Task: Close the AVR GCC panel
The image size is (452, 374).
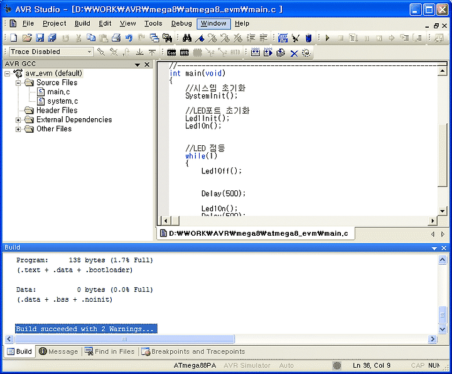Action: point(147,64)
